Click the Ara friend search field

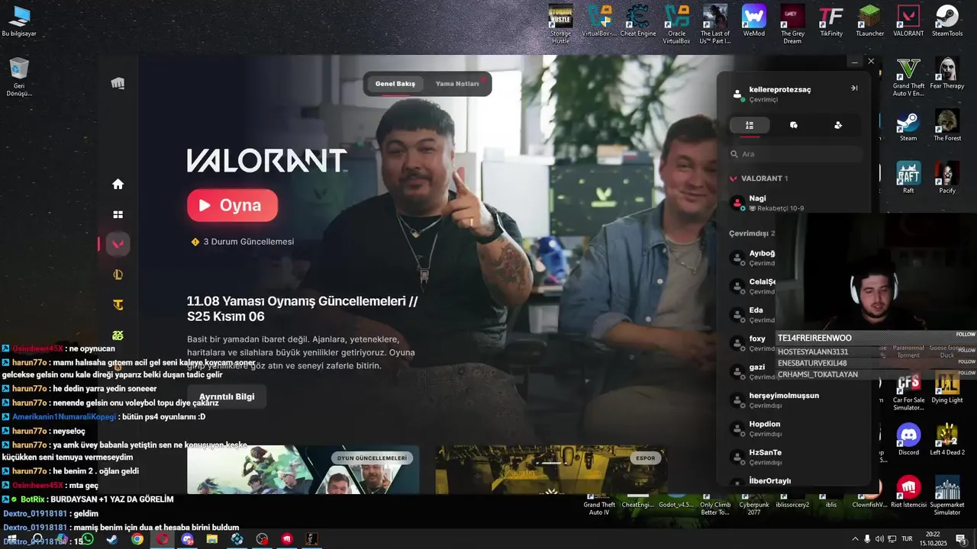pos(795,154)
